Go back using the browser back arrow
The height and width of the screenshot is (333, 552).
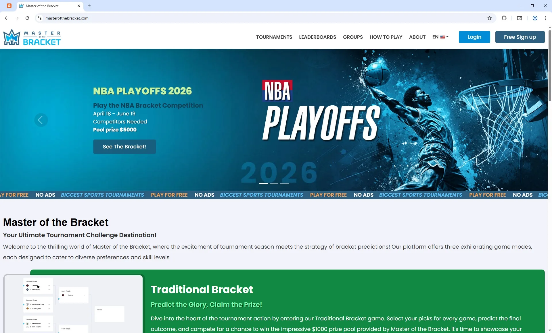click(7, 18)
